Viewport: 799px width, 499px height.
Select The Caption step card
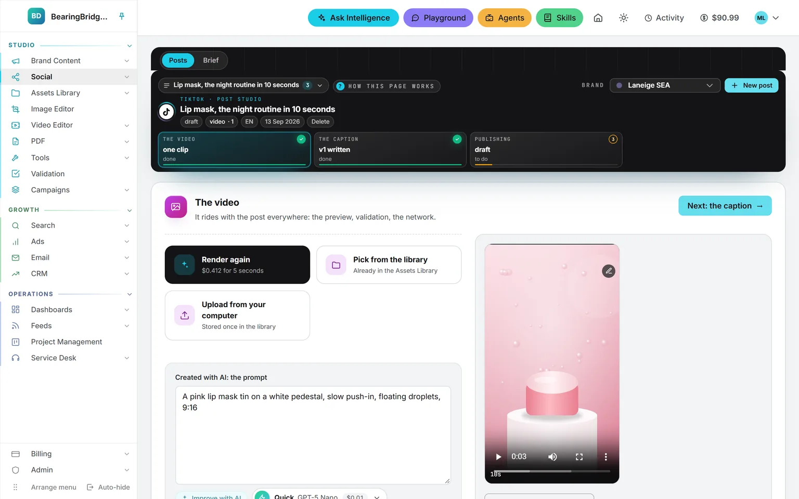click(x=390, y=150)
